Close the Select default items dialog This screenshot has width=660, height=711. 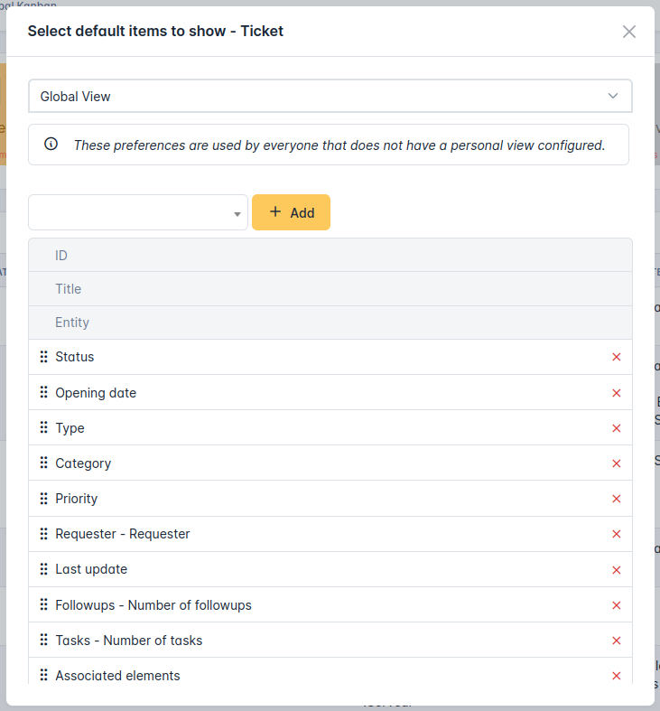coord(628,32)
